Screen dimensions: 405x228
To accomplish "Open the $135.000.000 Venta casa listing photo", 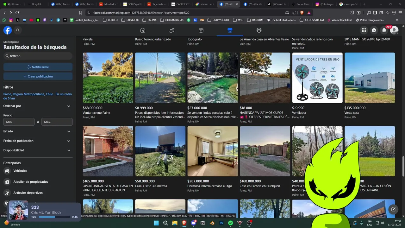I will [x=370, y=78].
